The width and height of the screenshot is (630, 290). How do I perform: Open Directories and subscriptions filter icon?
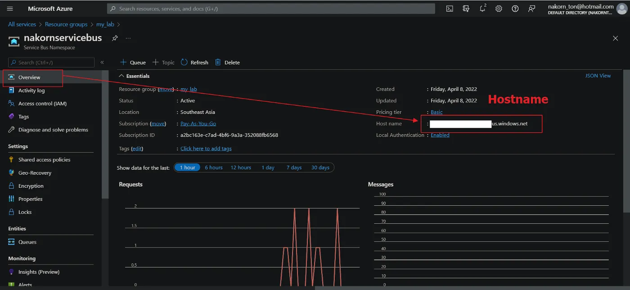466,9
